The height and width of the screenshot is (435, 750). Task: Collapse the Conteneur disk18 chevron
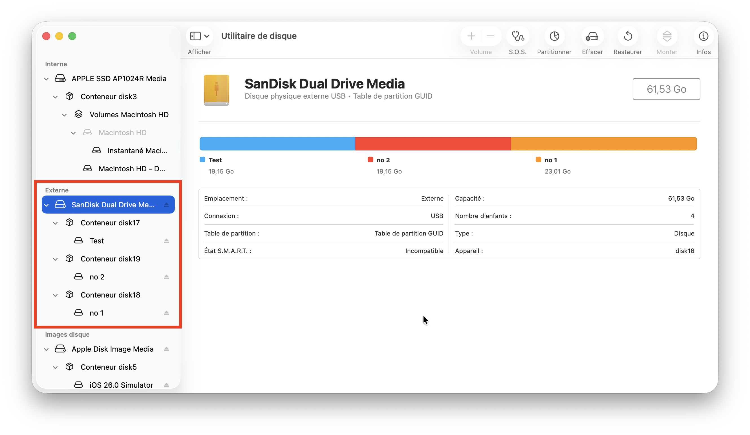coord(55,295)
